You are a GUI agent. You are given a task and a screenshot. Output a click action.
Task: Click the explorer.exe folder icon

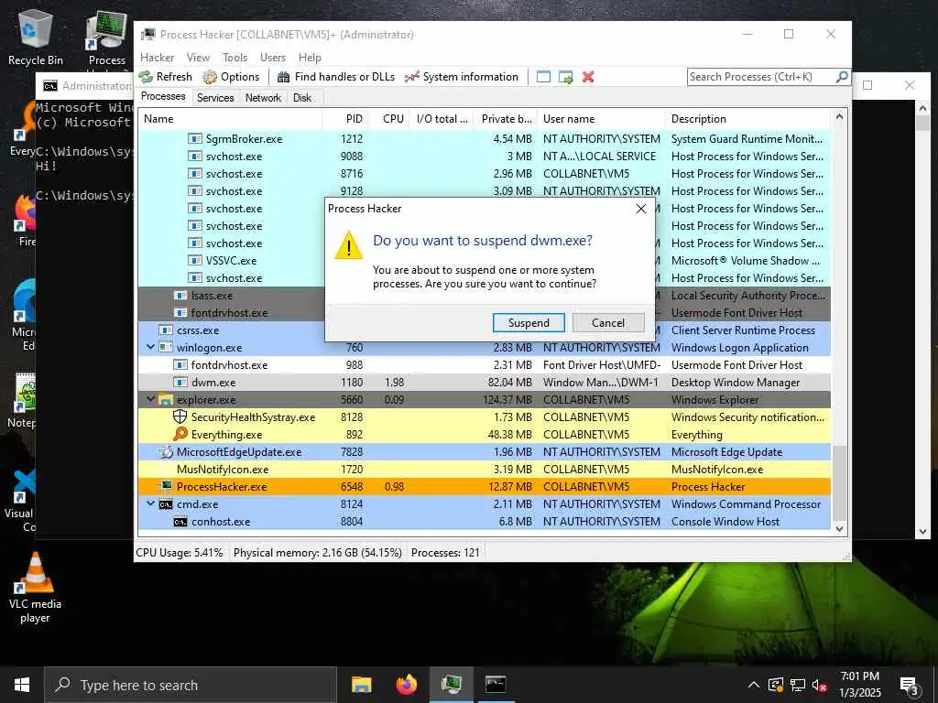[166, 400]
